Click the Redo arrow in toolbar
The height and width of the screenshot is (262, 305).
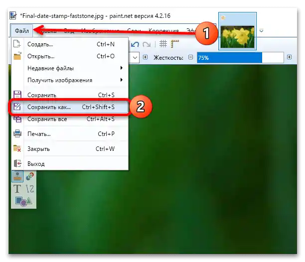tap(147, 44)
